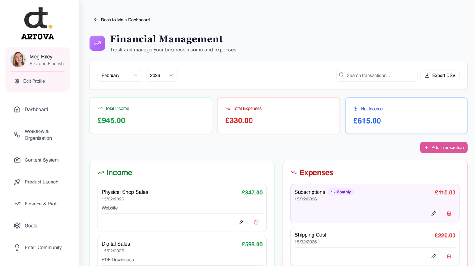Edit the Subscriptions expense

coord(434,213)
